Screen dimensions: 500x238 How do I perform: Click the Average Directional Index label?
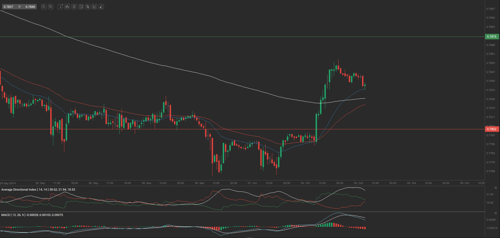19,190
